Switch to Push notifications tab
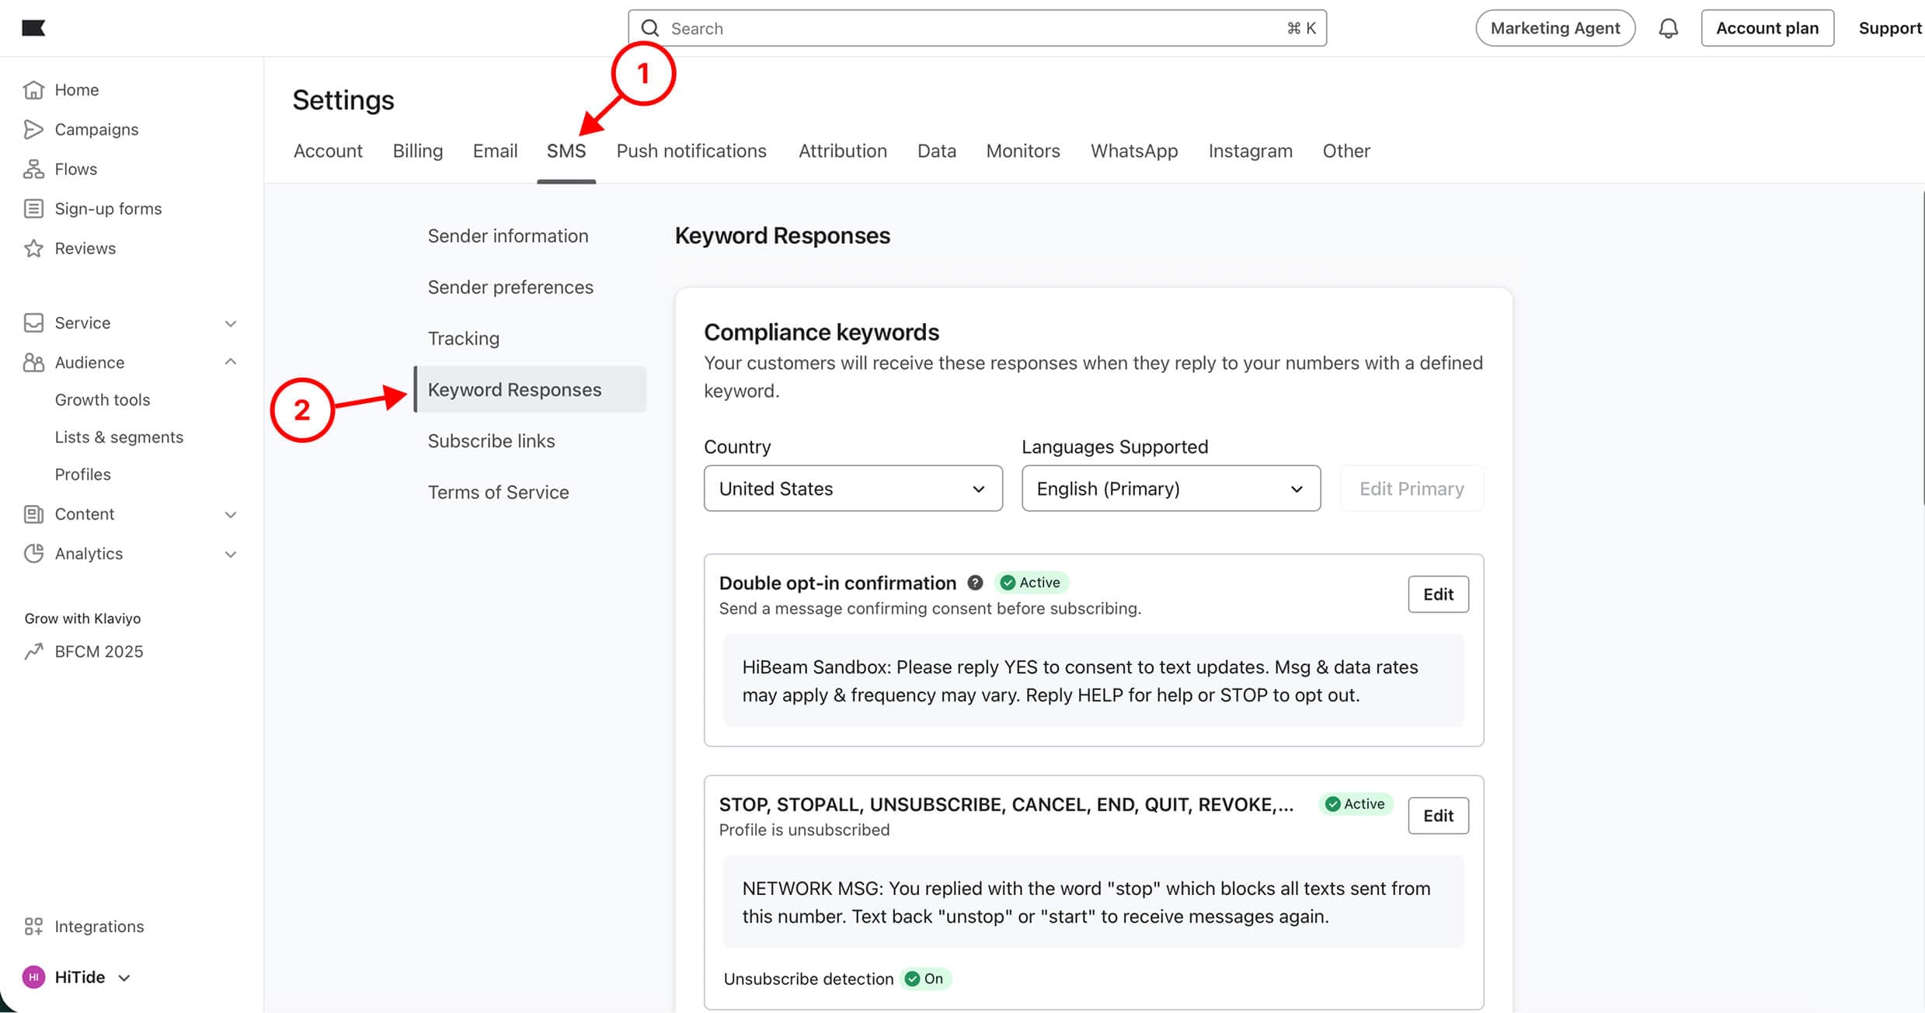1925x1013 pixels. pos(691,151)
